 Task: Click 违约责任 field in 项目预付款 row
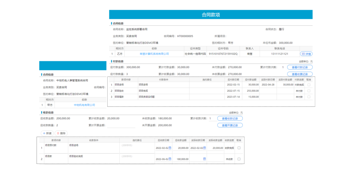point(137,148)
